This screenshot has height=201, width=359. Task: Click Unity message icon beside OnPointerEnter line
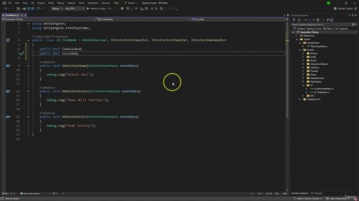click(x=8, y=92)
